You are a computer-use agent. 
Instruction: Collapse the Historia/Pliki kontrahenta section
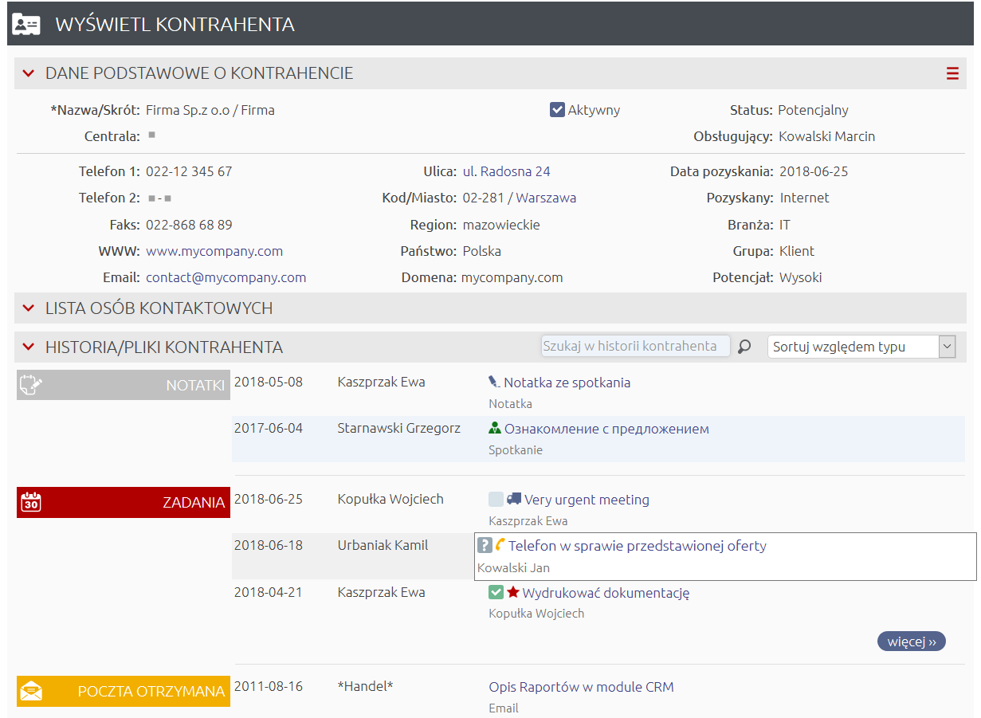pos(29,347)
